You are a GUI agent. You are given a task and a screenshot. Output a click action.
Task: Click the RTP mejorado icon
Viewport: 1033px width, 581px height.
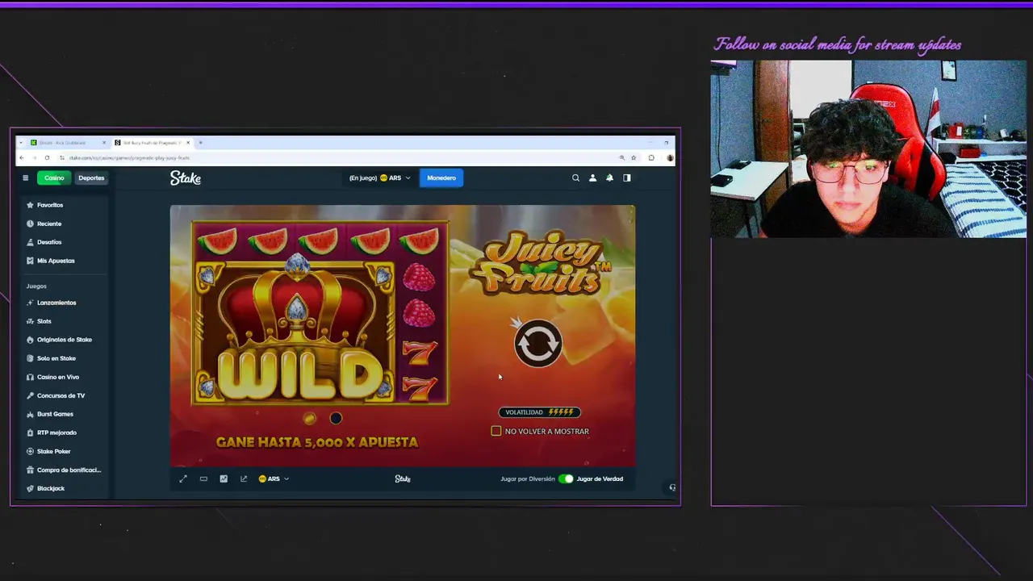pyautogui.click(x=30, y=433)
